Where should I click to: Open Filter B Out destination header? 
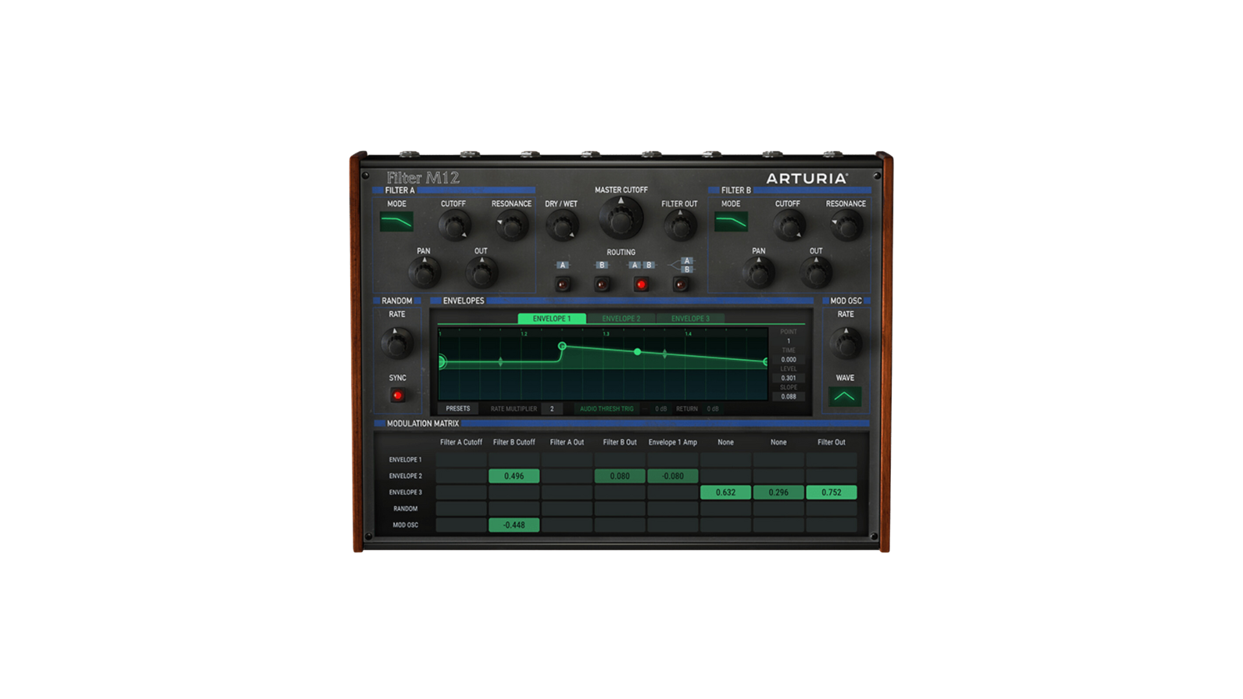(620, 442)
